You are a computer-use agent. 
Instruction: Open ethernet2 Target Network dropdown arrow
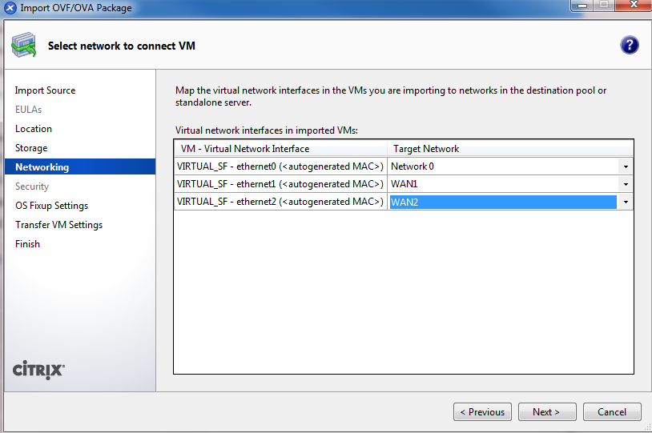625,202
